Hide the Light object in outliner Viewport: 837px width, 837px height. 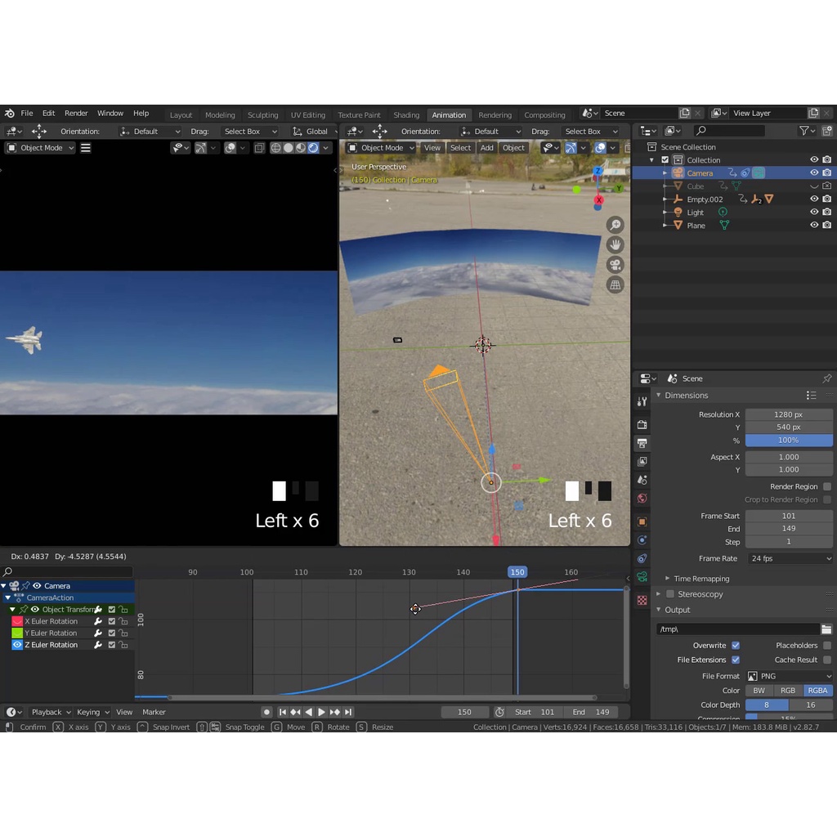coord(814,213)
